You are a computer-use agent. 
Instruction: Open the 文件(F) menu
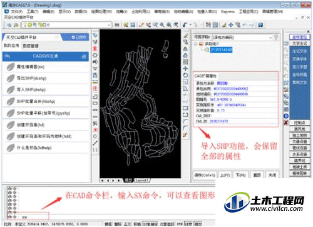coord(16,12)
